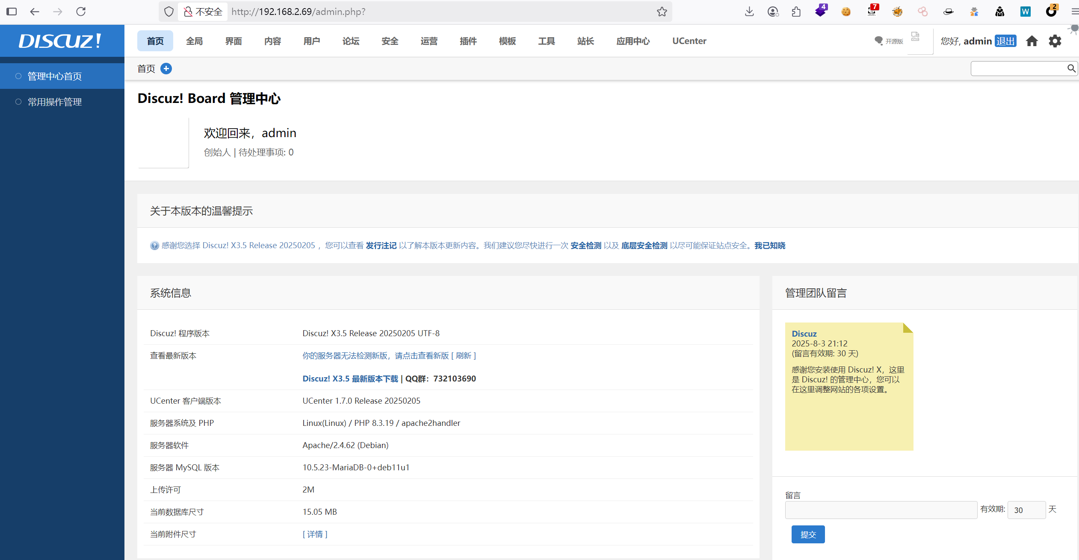Viewport: 1079px width, 560px height.
Task: Open the 全局 menu tab
Action: [x=194, y=41]
